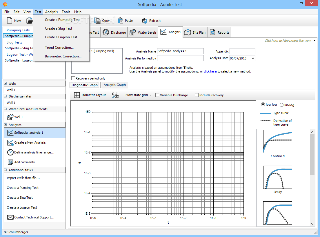Click the Refresh arrows icon
320x237 pixels.
pyautogui.click(x=144, y=20)
